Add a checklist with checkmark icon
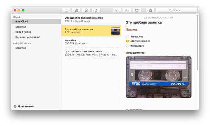The height and width of the screenshot is (126, 210). [x=117, y=10]
